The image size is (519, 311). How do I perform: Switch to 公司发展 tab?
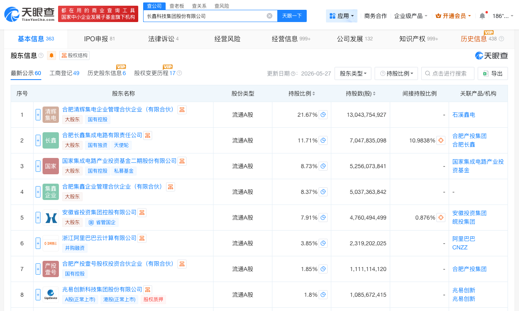pos(355,39)
